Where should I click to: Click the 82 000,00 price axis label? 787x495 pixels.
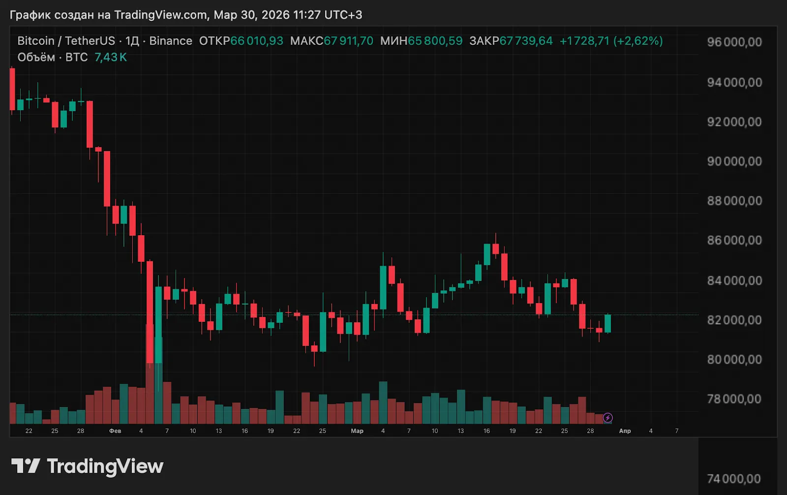coord(734,320)
